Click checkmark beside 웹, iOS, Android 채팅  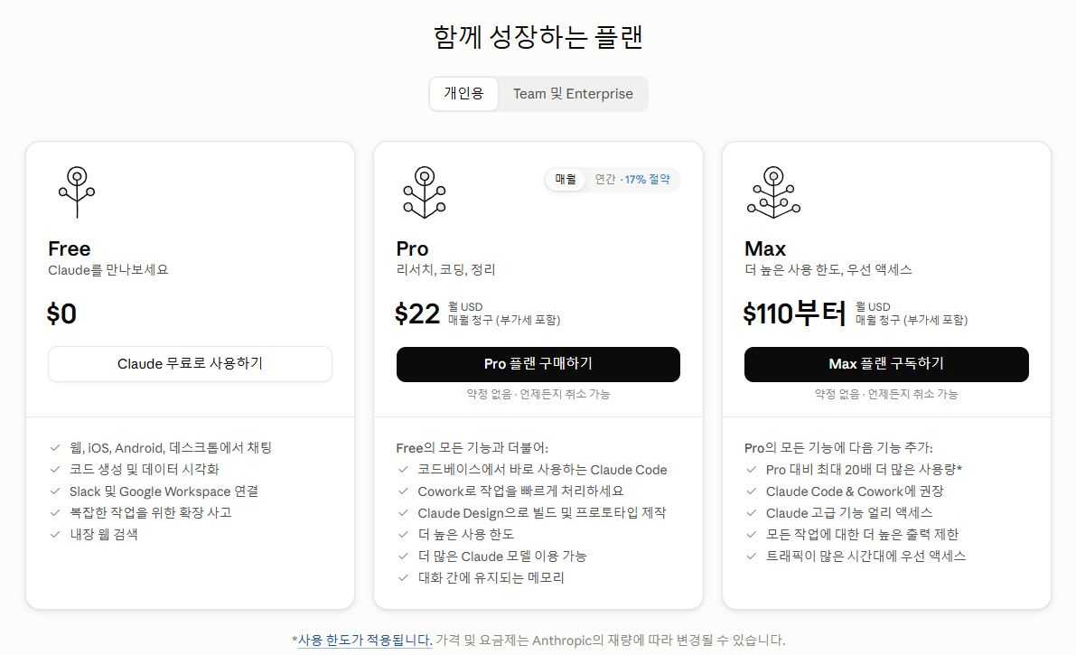point(55,447)
